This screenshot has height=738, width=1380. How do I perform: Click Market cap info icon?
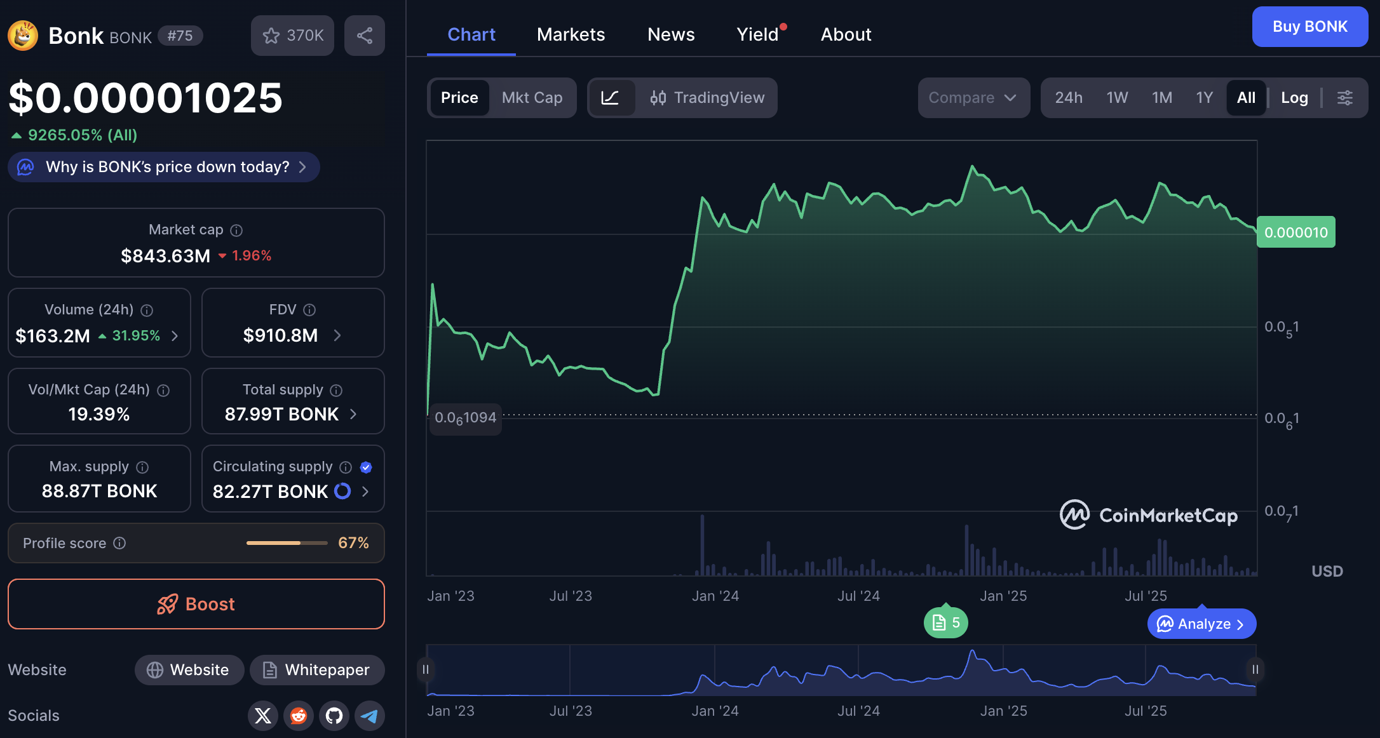236,230
